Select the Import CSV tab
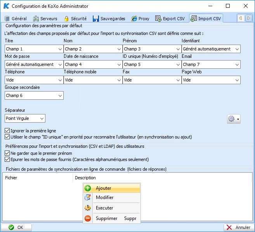 coord(206,18)
